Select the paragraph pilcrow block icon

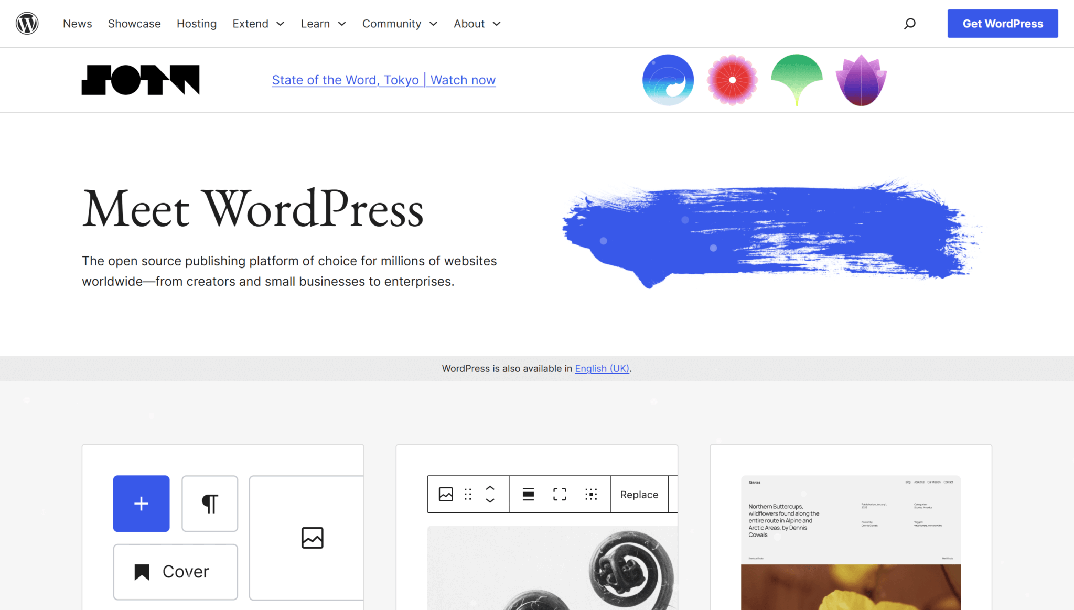click(x=210, y=504)
